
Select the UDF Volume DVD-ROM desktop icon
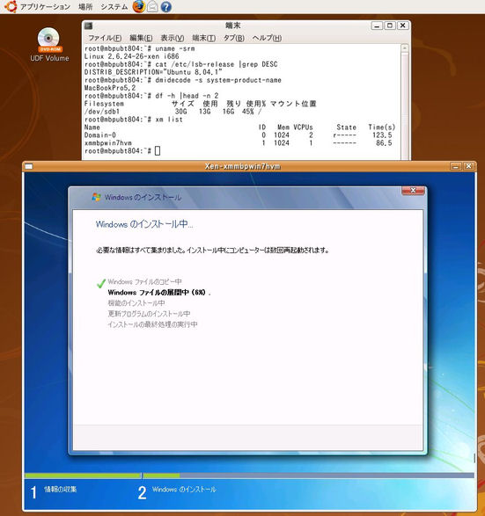49,45
